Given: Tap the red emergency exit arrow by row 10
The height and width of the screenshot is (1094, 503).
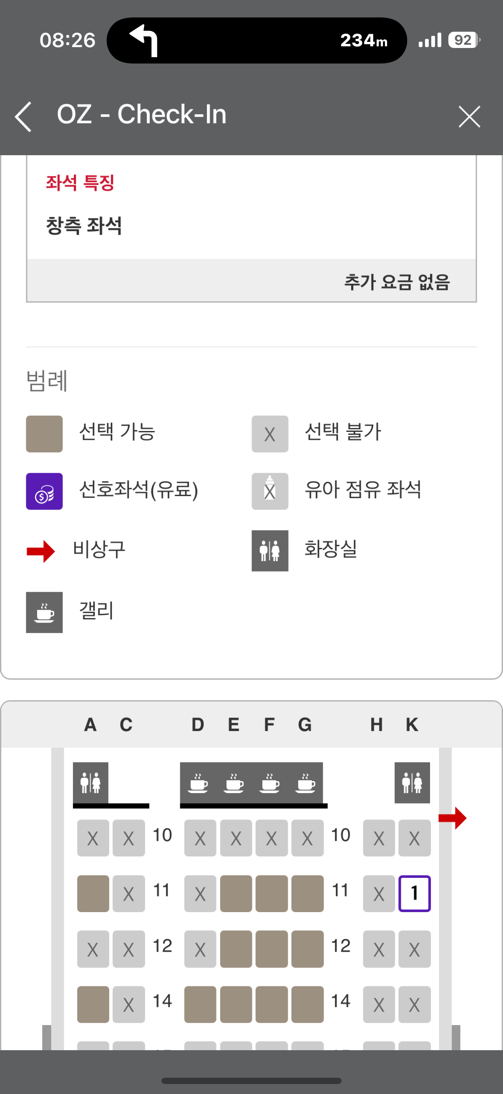Looking at the screenshot, I should click(452, 818).
